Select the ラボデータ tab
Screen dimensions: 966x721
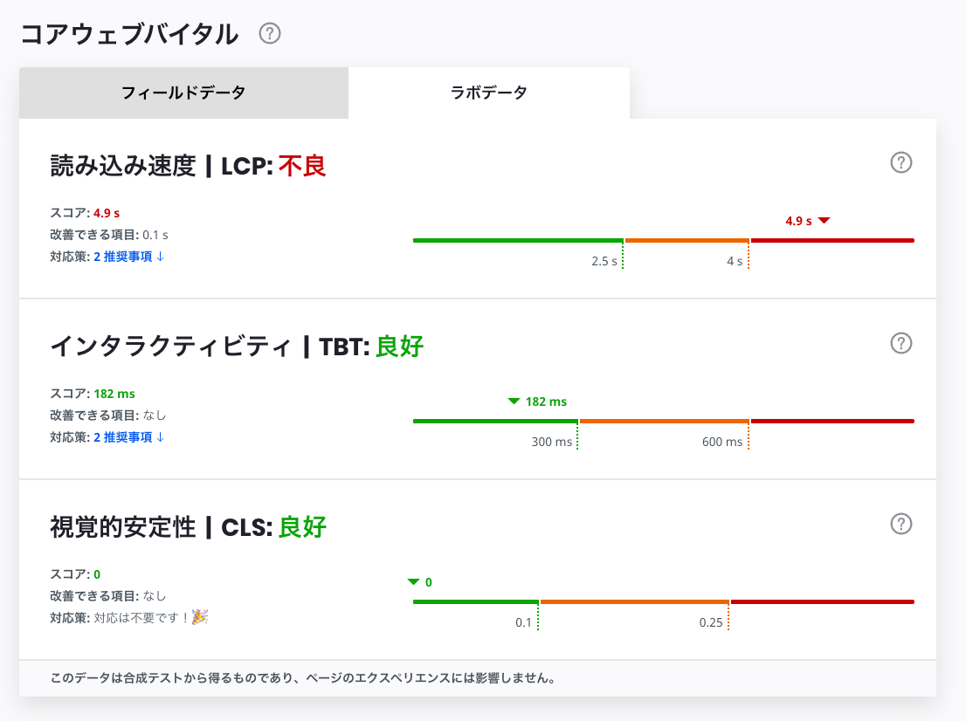click(488, 93)
